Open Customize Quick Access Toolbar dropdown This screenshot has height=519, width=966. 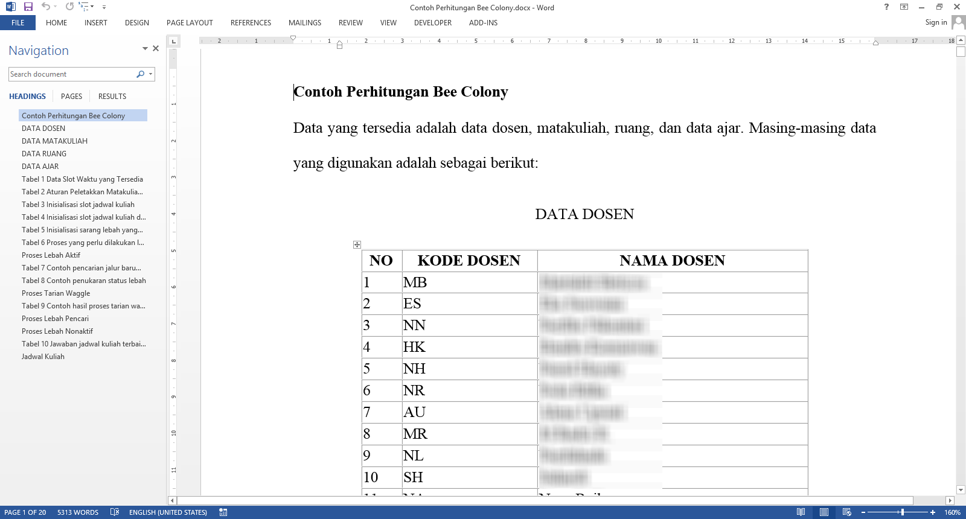tap(104, 7)
